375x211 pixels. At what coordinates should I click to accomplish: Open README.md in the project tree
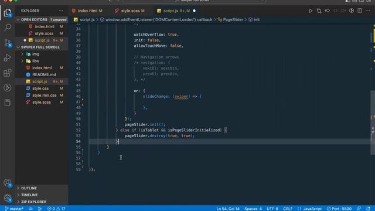pos(42,74)
